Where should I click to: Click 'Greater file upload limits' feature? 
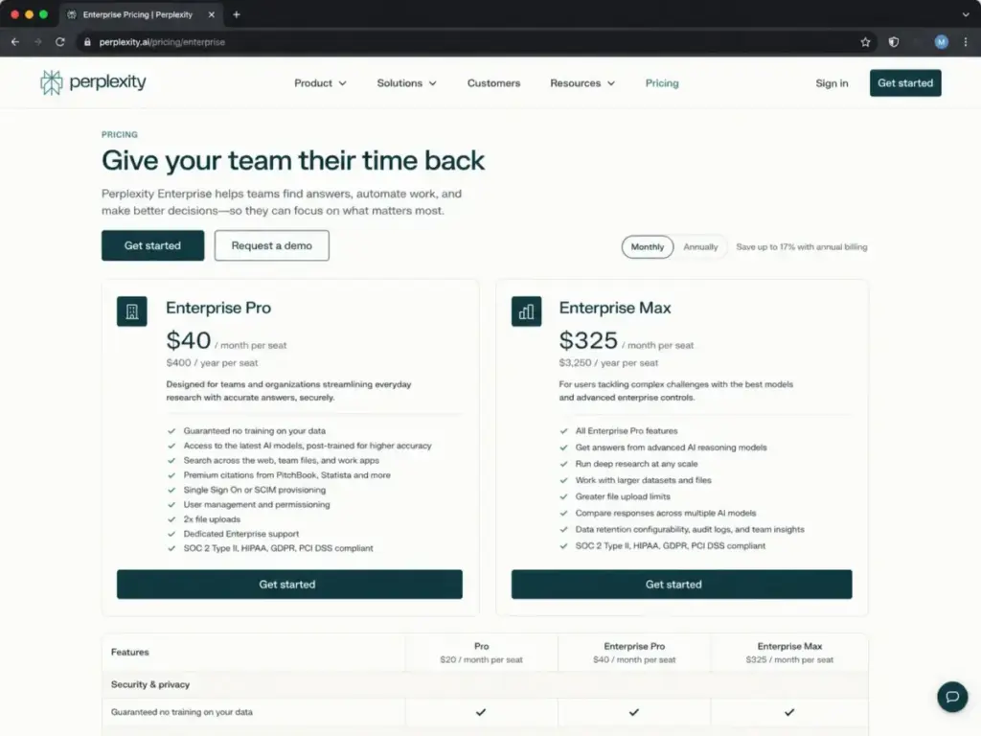point(623,496)
